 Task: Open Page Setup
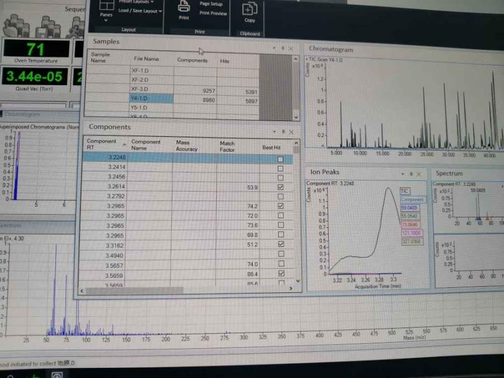pyautogui.click(x=211, y=4)
